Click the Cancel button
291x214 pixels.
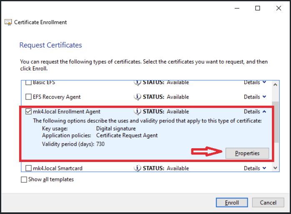268,202
